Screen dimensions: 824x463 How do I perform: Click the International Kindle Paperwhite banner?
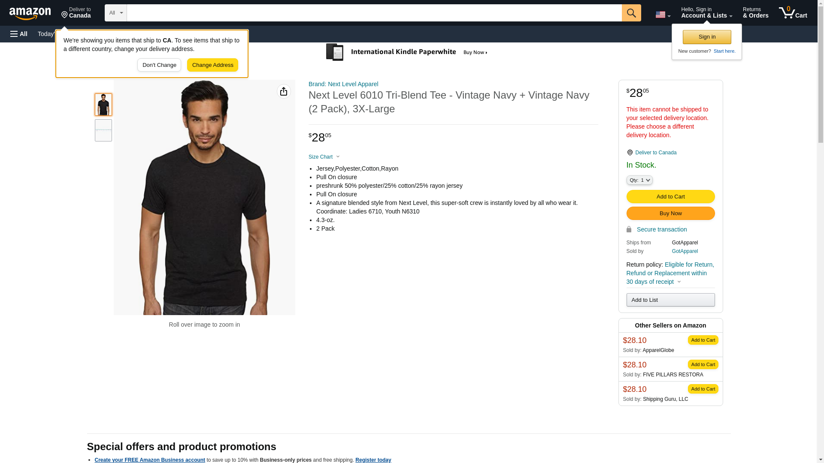click(406, 52)
